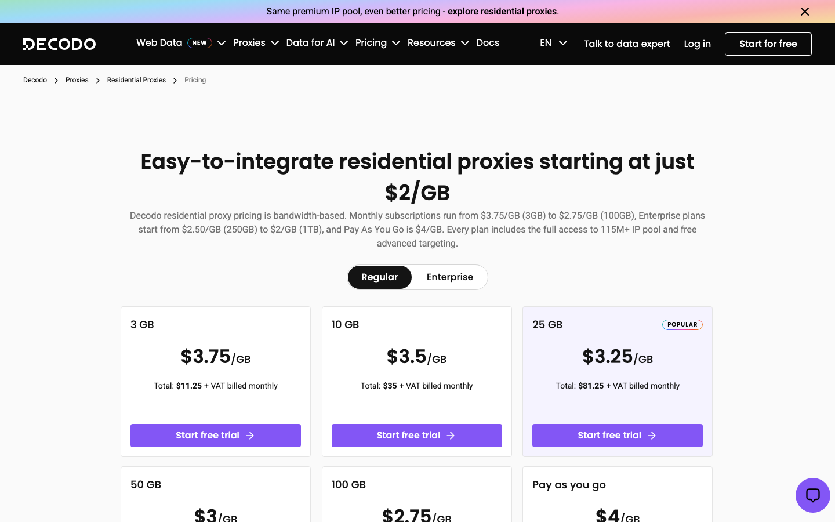Screen dimensions: 835x522
Task: Expand the Web Data menu chevron
Action: (x=222, y=43)
